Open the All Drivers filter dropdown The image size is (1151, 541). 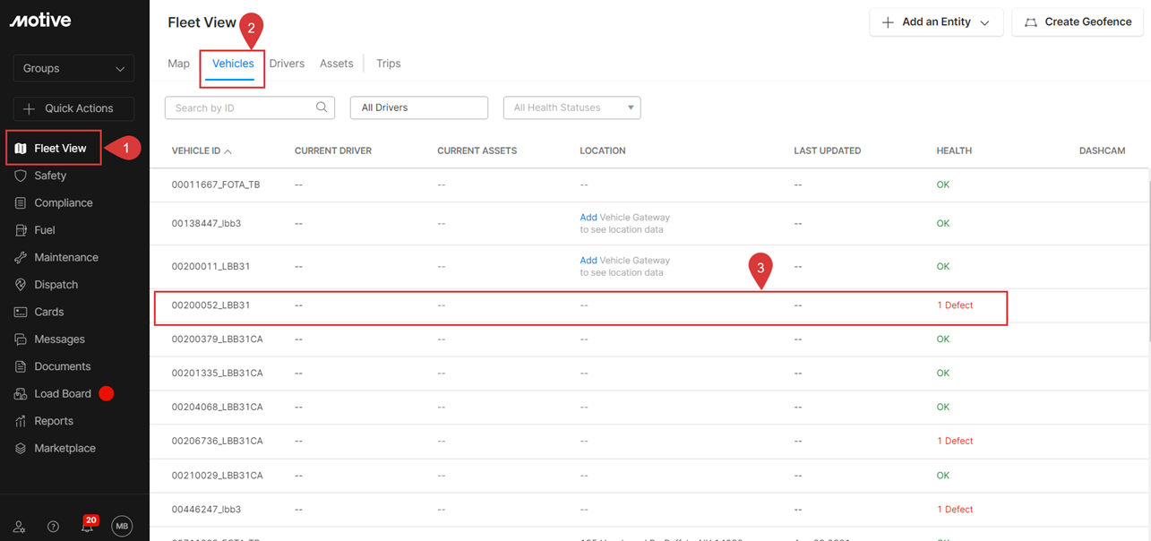(x=418, y=107)
